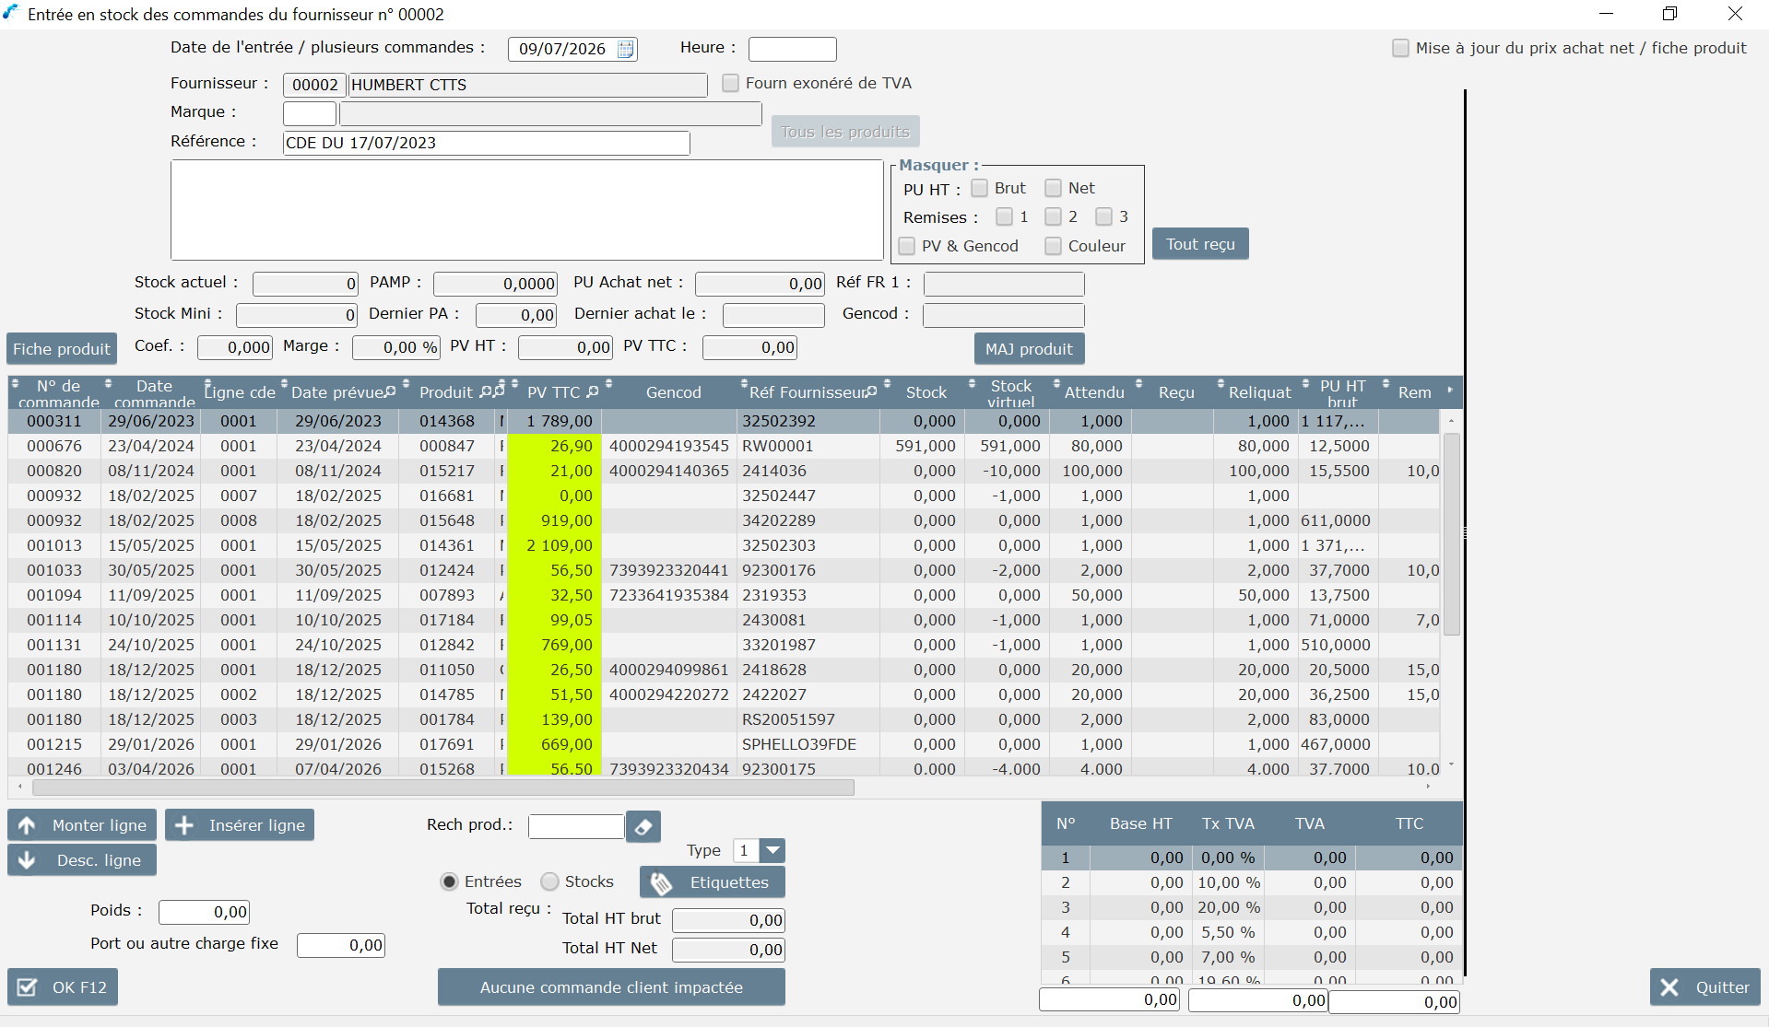The width and height of the screenshot is (1769, 1027).
Task: Check Fourn exonéré de TVA
Action: point(730,83)
